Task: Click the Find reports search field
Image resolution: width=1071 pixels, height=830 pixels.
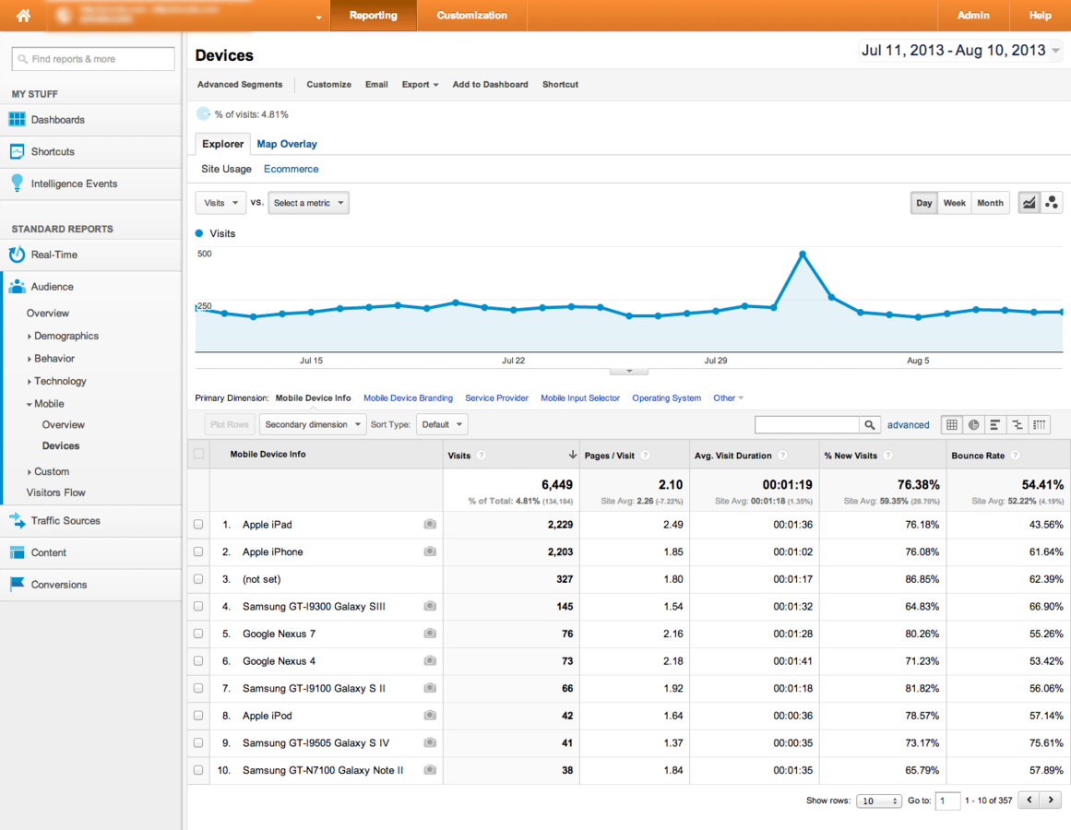Action: (93, 59)
